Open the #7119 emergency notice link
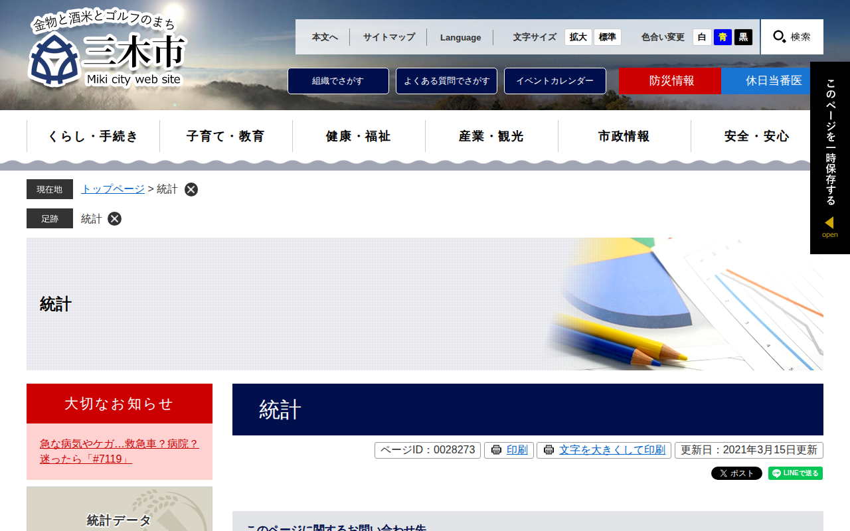Image resolution: width=850 pixels, height=531 pixels. 120,451
